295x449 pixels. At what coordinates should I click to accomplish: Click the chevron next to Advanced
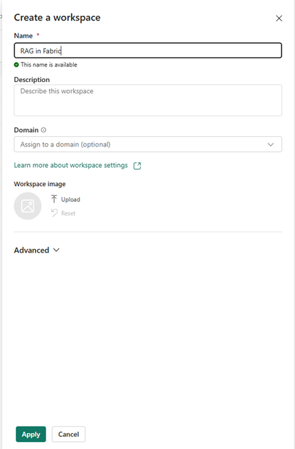coord(56,250)
